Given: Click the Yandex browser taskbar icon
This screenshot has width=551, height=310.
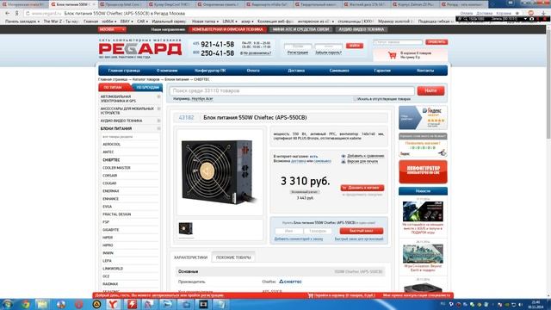Looking at the screenshot, I should point(113,304).
